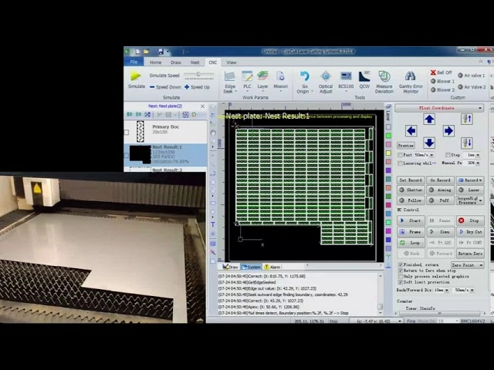Click the New document icon in title bar
494x370 pixels.
coord(137,52)
